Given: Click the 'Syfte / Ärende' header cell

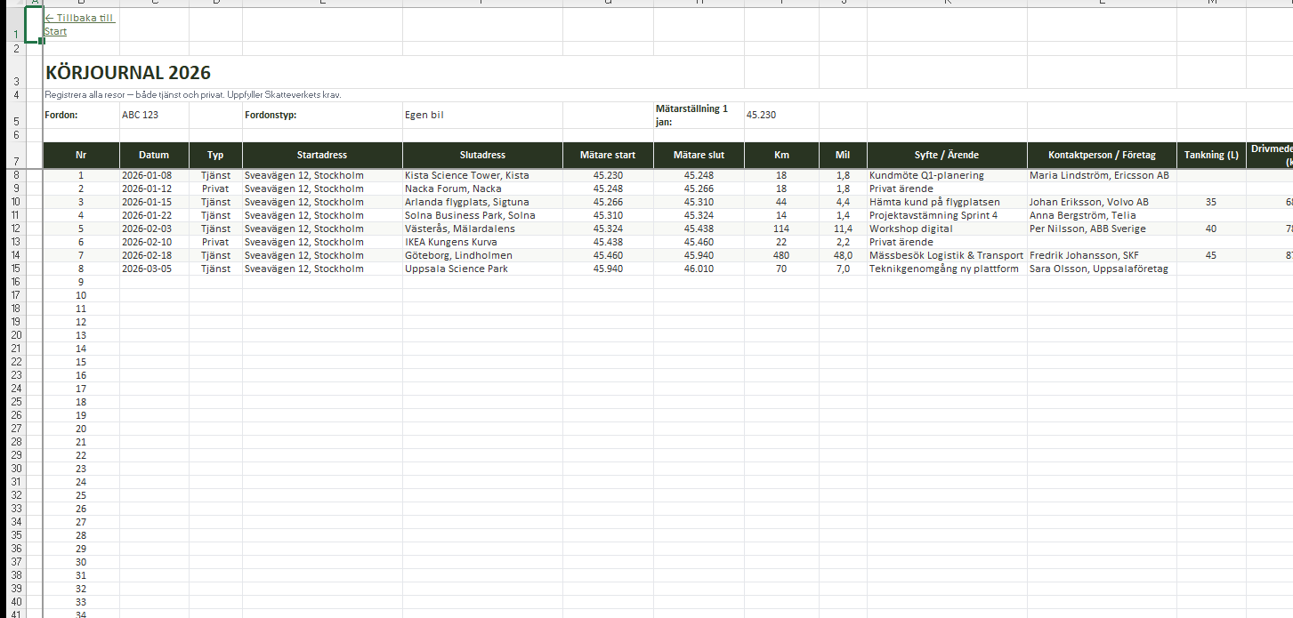Looking at the screenshot, I should [946, 155].
